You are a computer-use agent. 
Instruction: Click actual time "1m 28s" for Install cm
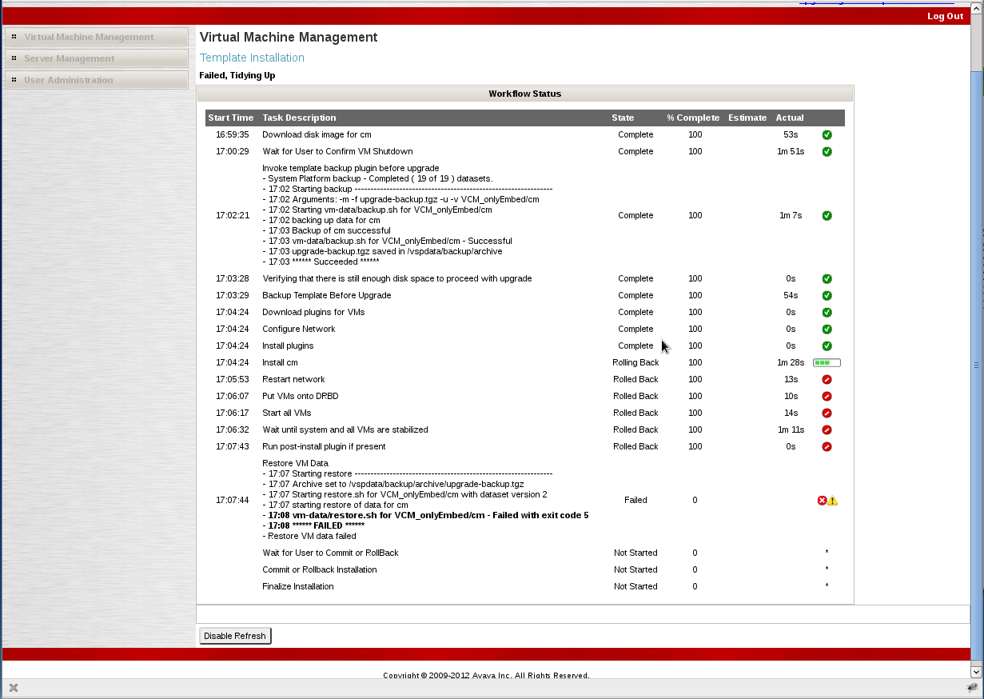pos(790,363)
